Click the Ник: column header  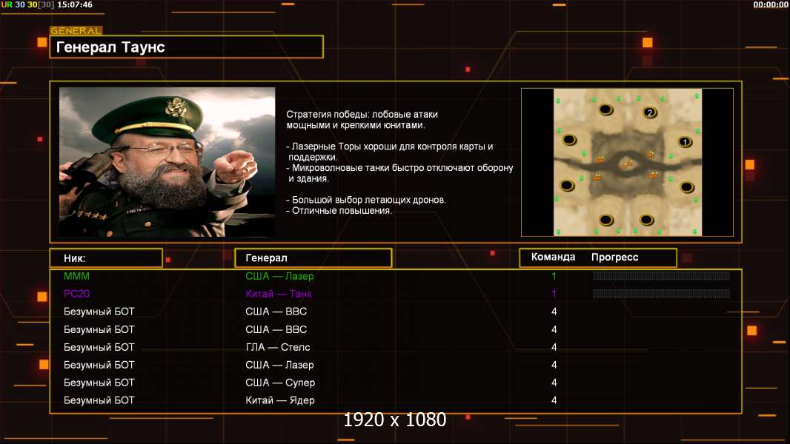pyautogui.click(x=106, y=258)
